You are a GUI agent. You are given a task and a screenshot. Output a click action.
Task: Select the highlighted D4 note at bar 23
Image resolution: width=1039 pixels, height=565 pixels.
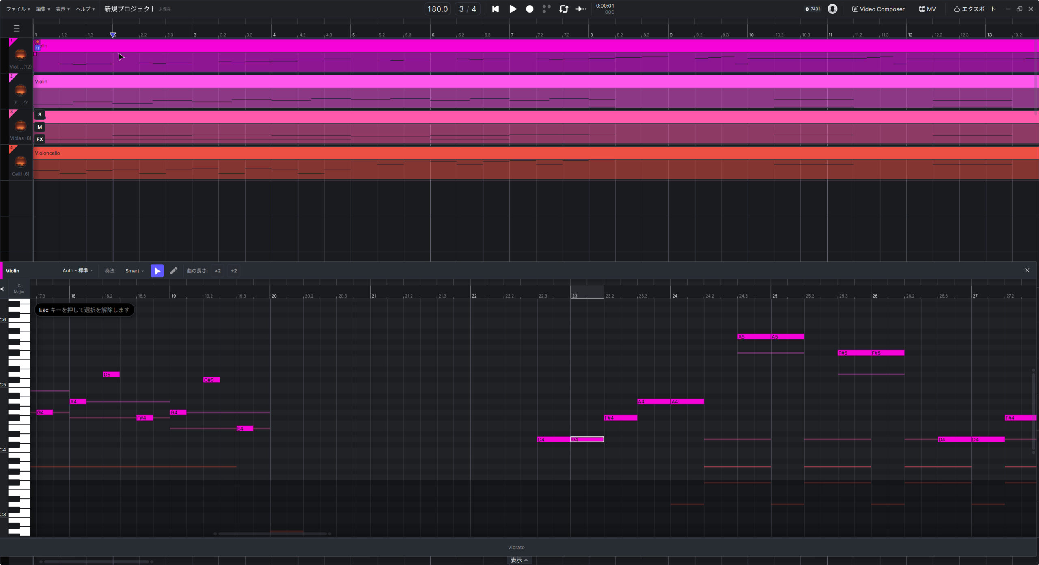(587, 440)
